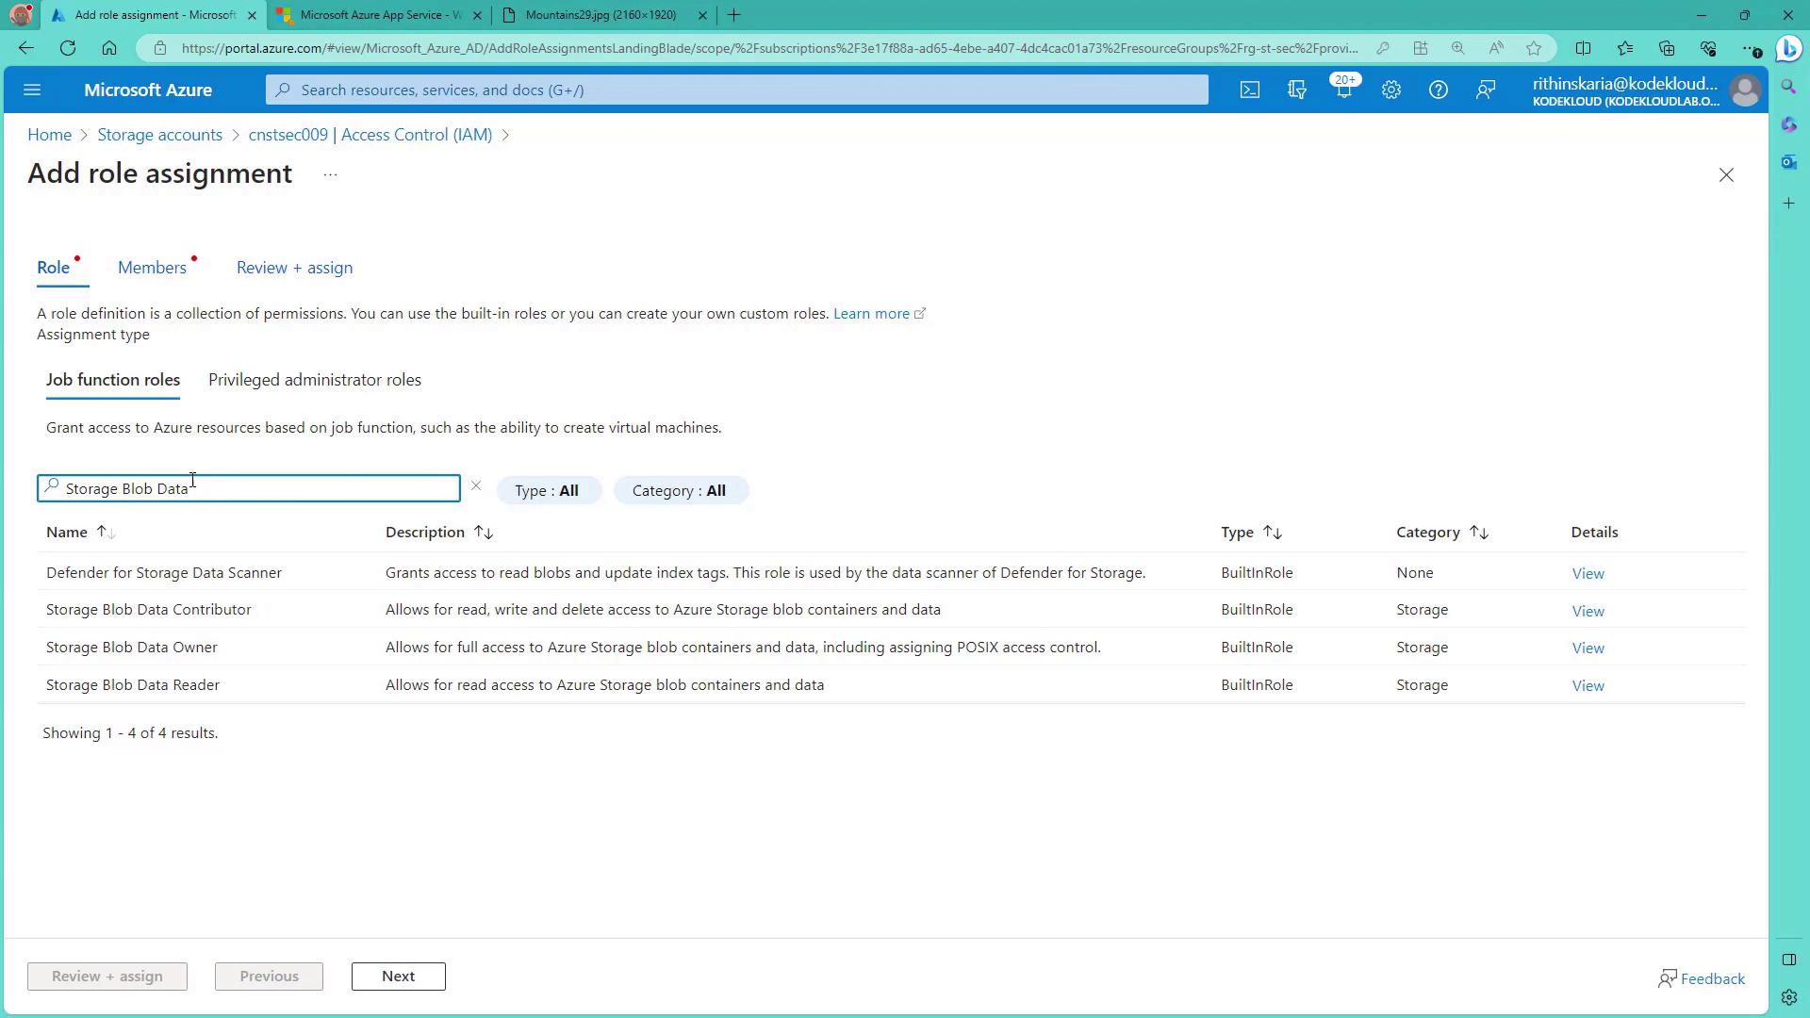Screen dimensions: 1810x1018
Task: Close the Add role assignment blade
Action: pos(1725,175)
